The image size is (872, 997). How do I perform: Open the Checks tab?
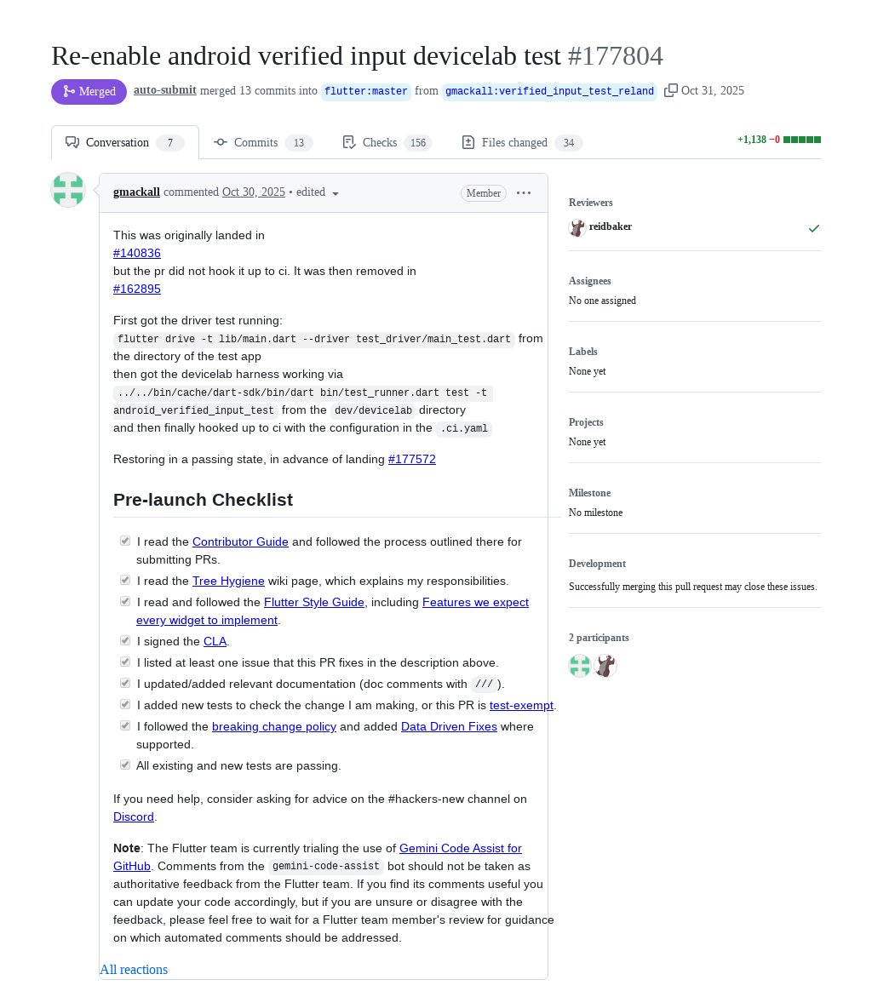(x=387, y=142)
